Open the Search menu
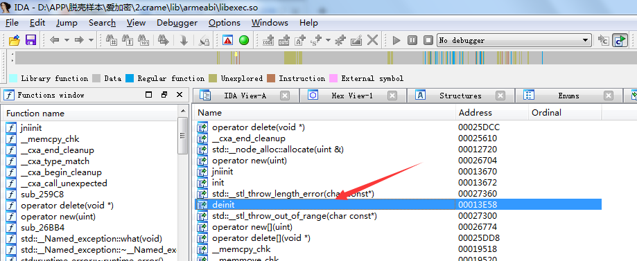Screen dimensions: 637x261 (x=102, y=23)
